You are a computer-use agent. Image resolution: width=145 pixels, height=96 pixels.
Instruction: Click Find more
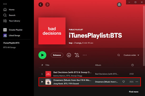134,92
